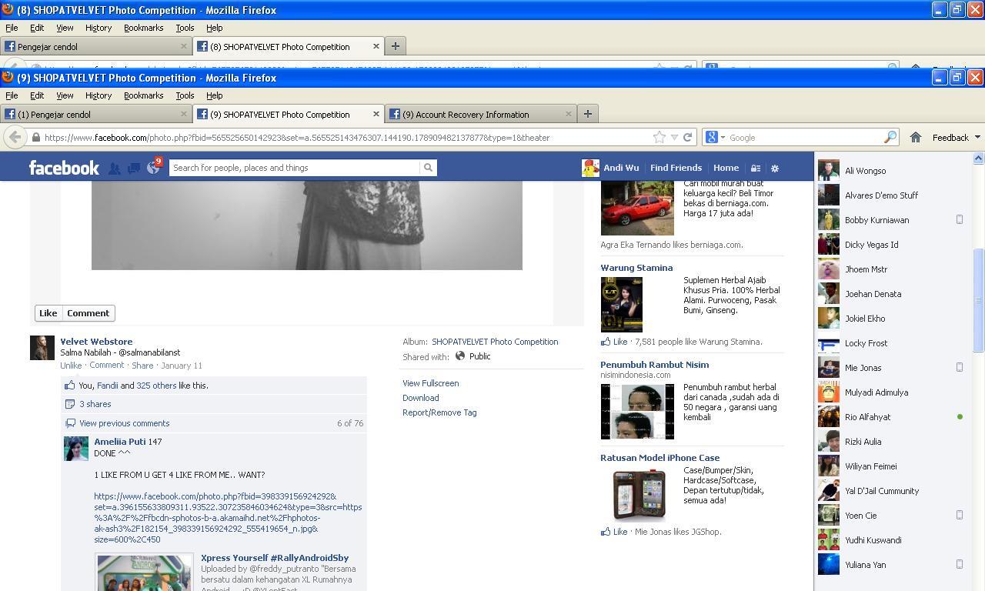Open privacy shortcuts lock icon

click(756, 168)
